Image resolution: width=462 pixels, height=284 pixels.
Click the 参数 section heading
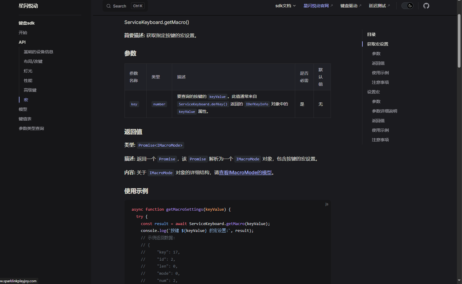[x=130, y=53]
